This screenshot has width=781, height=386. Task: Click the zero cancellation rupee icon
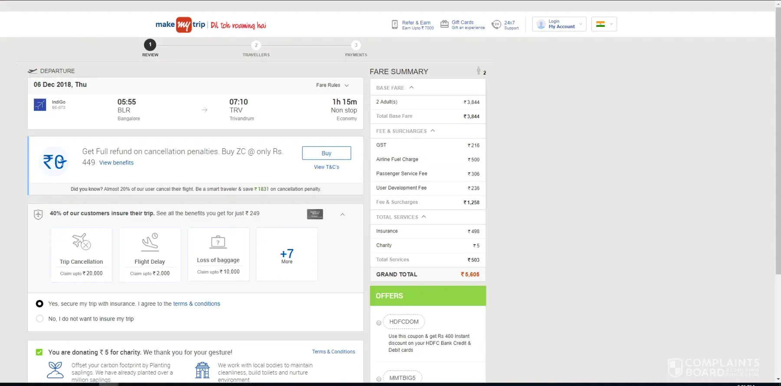pos(55,162)
